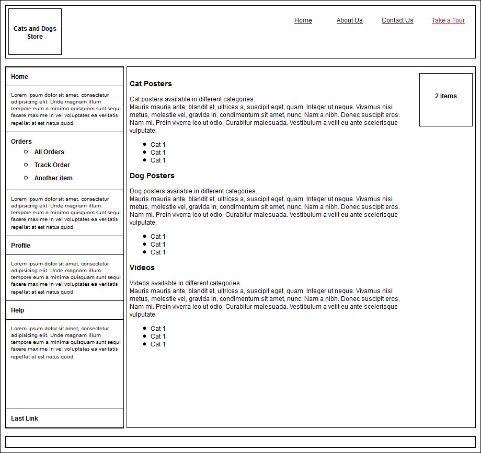
Task: Click the Lorem ipsum paragraph below Orders
Action: pyautogui.click(x=66, y=213)
